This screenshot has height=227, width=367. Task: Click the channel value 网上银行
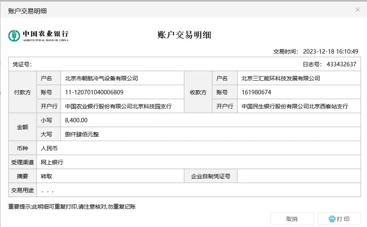pos(52,162)
